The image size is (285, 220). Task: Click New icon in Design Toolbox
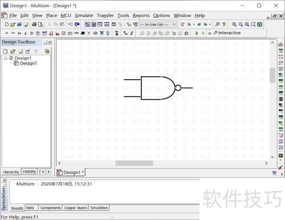point(6,51)
